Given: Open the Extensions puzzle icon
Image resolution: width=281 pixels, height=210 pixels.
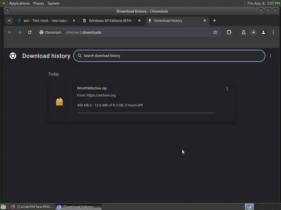Looking at the screenshot, I should [229, 32].
